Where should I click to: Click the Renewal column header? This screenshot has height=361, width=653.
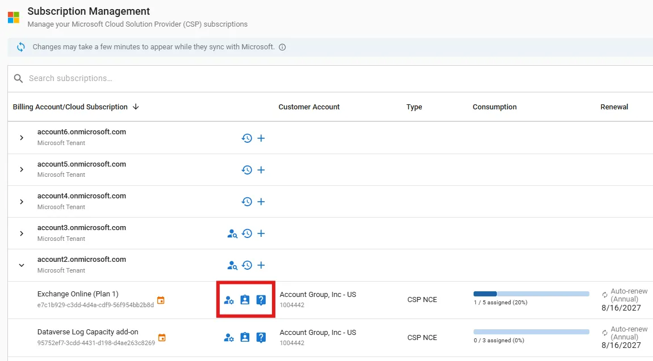pyautogui.click(x=614, y=107)
